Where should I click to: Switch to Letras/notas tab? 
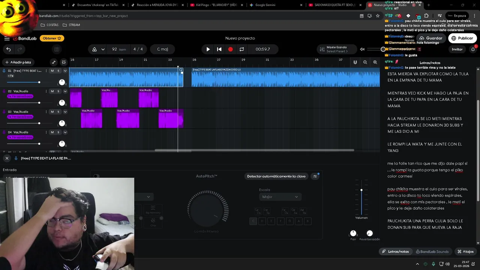coord(395,252)
